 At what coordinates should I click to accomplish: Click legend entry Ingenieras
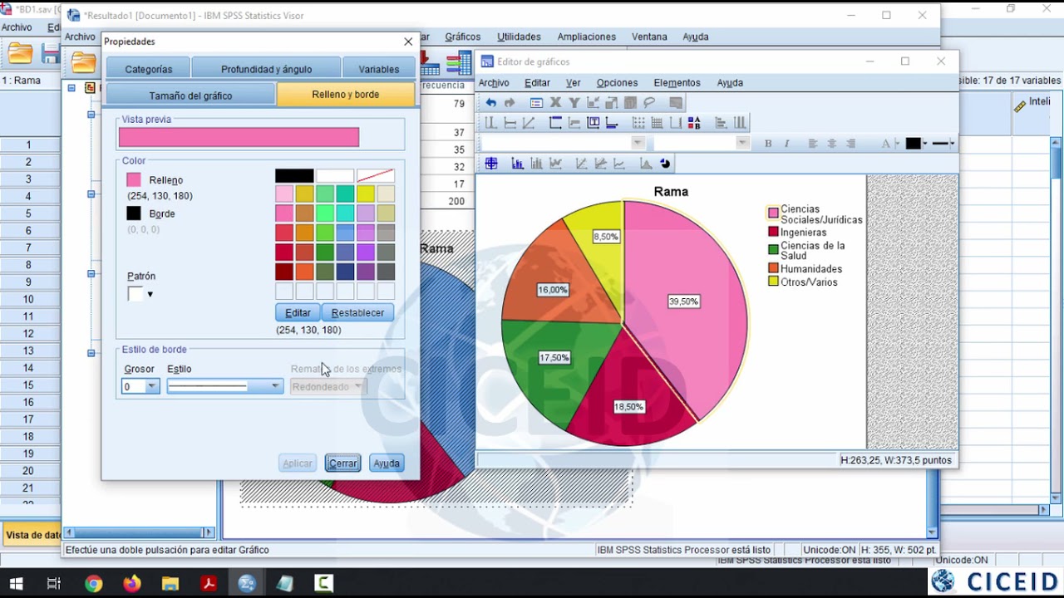coord(803,233)
